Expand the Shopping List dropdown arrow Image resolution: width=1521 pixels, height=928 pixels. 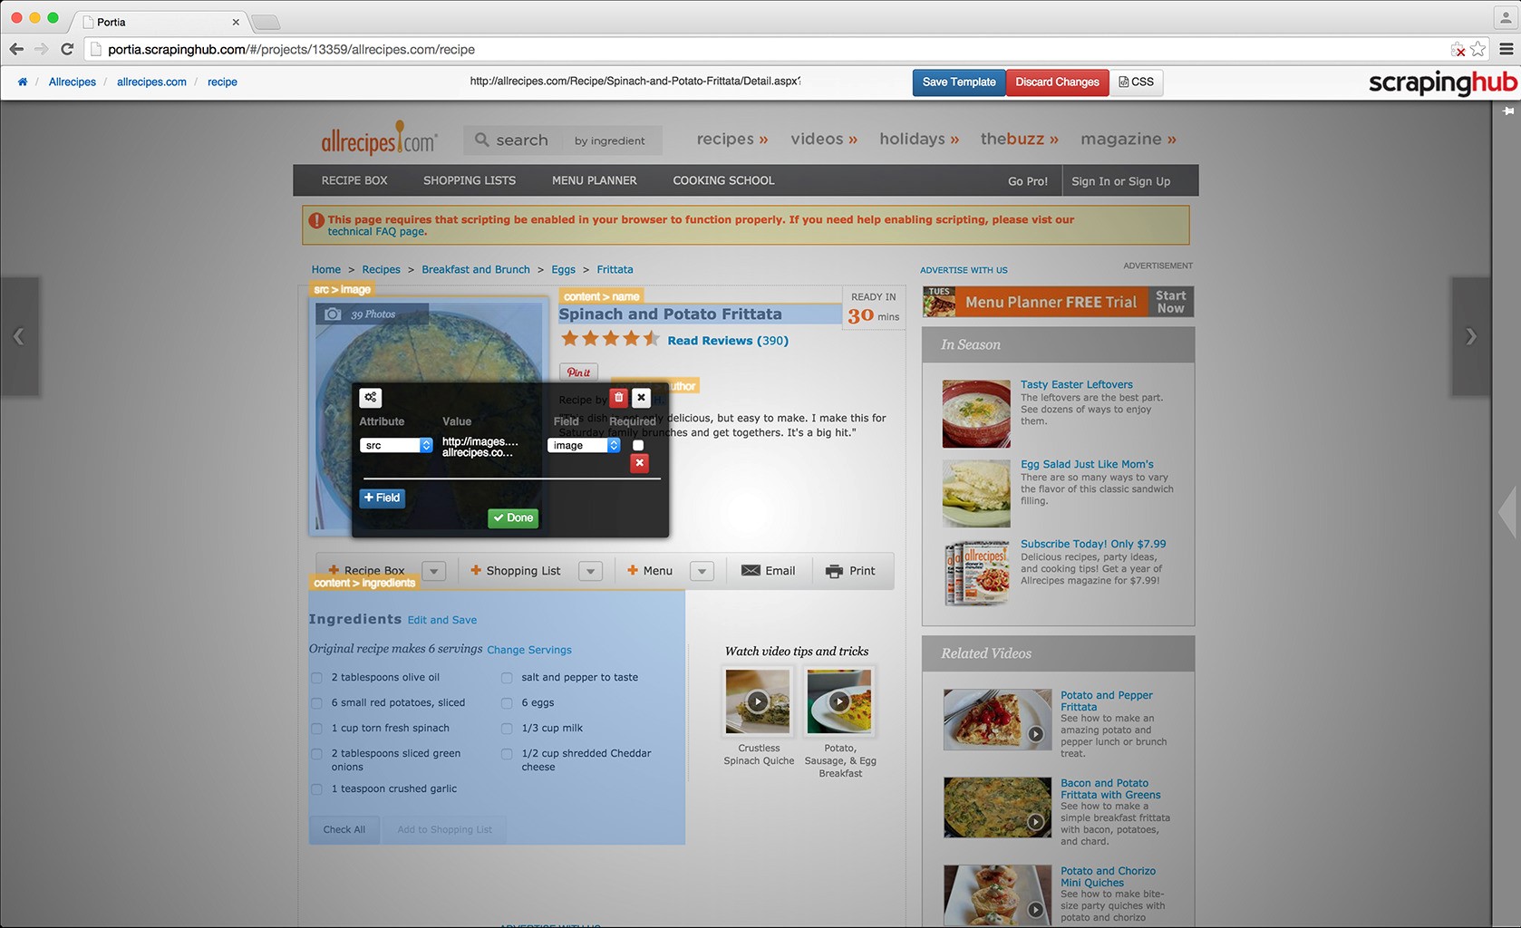point(590,571)
